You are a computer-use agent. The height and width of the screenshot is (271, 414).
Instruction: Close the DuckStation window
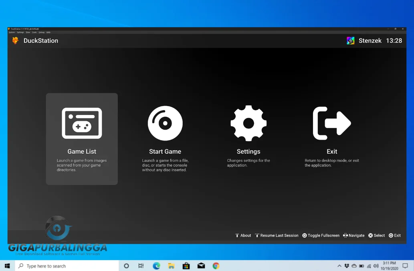[403, 29]
